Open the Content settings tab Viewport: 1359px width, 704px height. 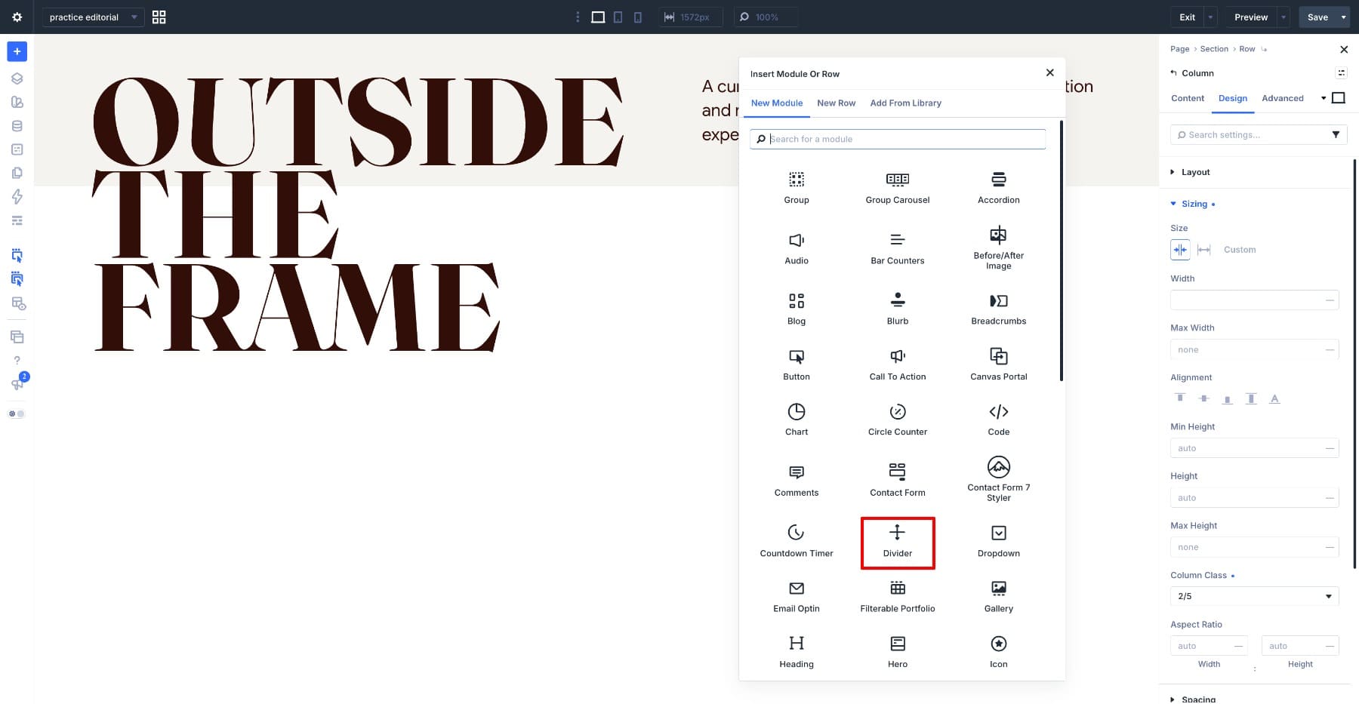pyautogui.click(x=1187, y=98)
